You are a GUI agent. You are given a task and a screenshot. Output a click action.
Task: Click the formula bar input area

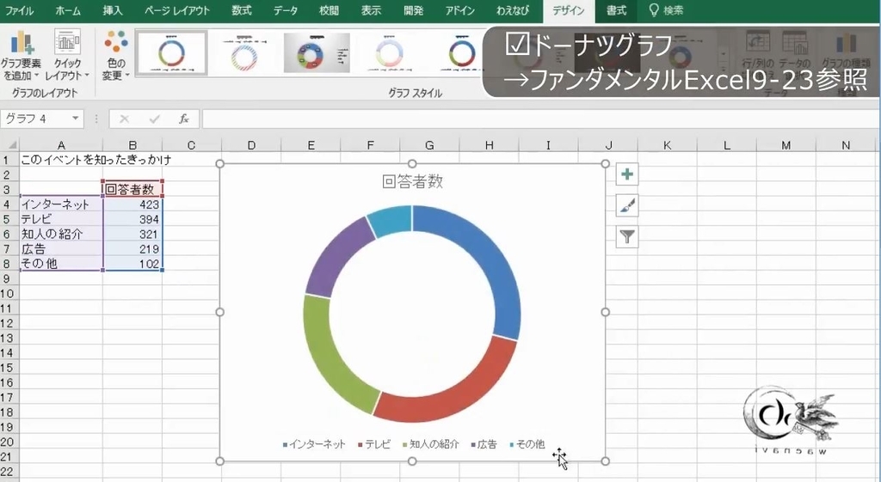539,119
